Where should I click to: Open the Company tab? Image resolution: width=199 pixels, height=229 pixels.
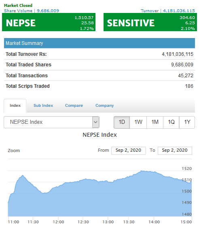pos(104,106)
